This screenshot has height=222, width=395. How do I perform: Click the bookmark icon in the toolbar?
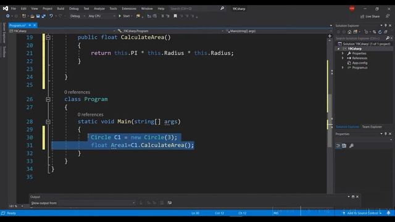point(175,16)
